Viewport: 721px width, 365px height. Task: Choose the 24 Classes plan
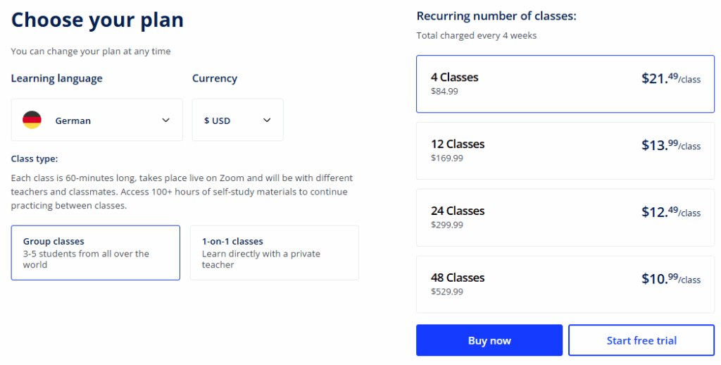pyautogui.click(x=565, y=218)
